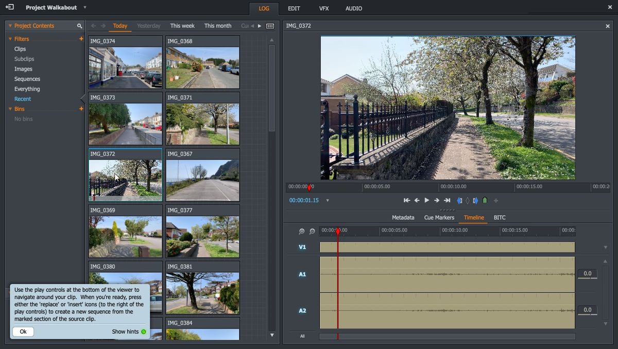Dismiss the hint popup with Ok
The height and width of the screenshot is (349, 618).
coord(23,331)
